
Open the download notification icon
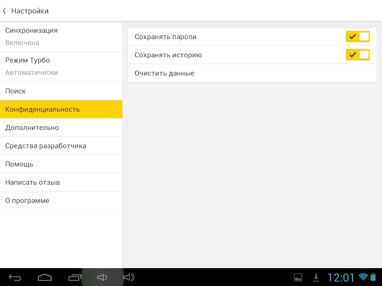click(x=316, y=277)
